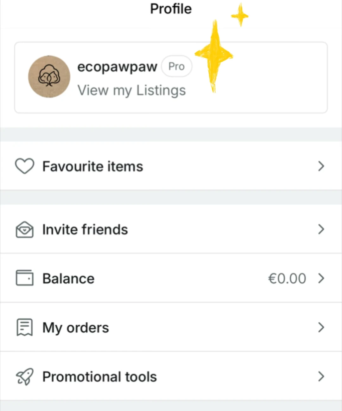Click the receipt icon for My orders
342x411 pixels.
[x=24, y=327]
